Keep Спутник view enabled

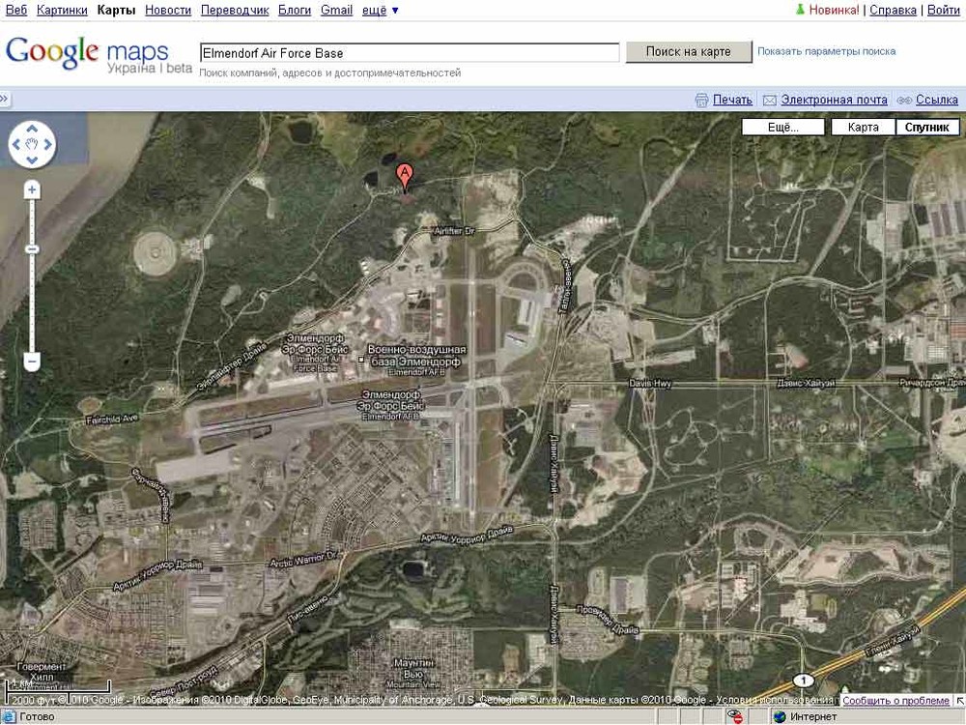[927, 126]
